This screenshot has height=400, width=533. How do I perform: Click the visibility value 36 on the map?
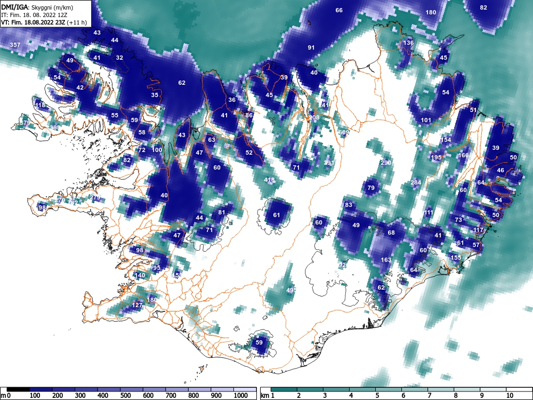[232, 100]
